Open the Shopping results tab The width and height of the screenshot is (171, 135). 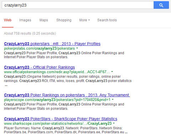click(x=64, y=20)
